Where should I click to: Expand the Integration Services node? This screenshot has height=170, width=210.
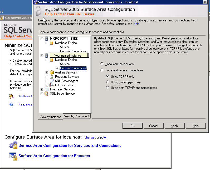click(x=42, y=90)
